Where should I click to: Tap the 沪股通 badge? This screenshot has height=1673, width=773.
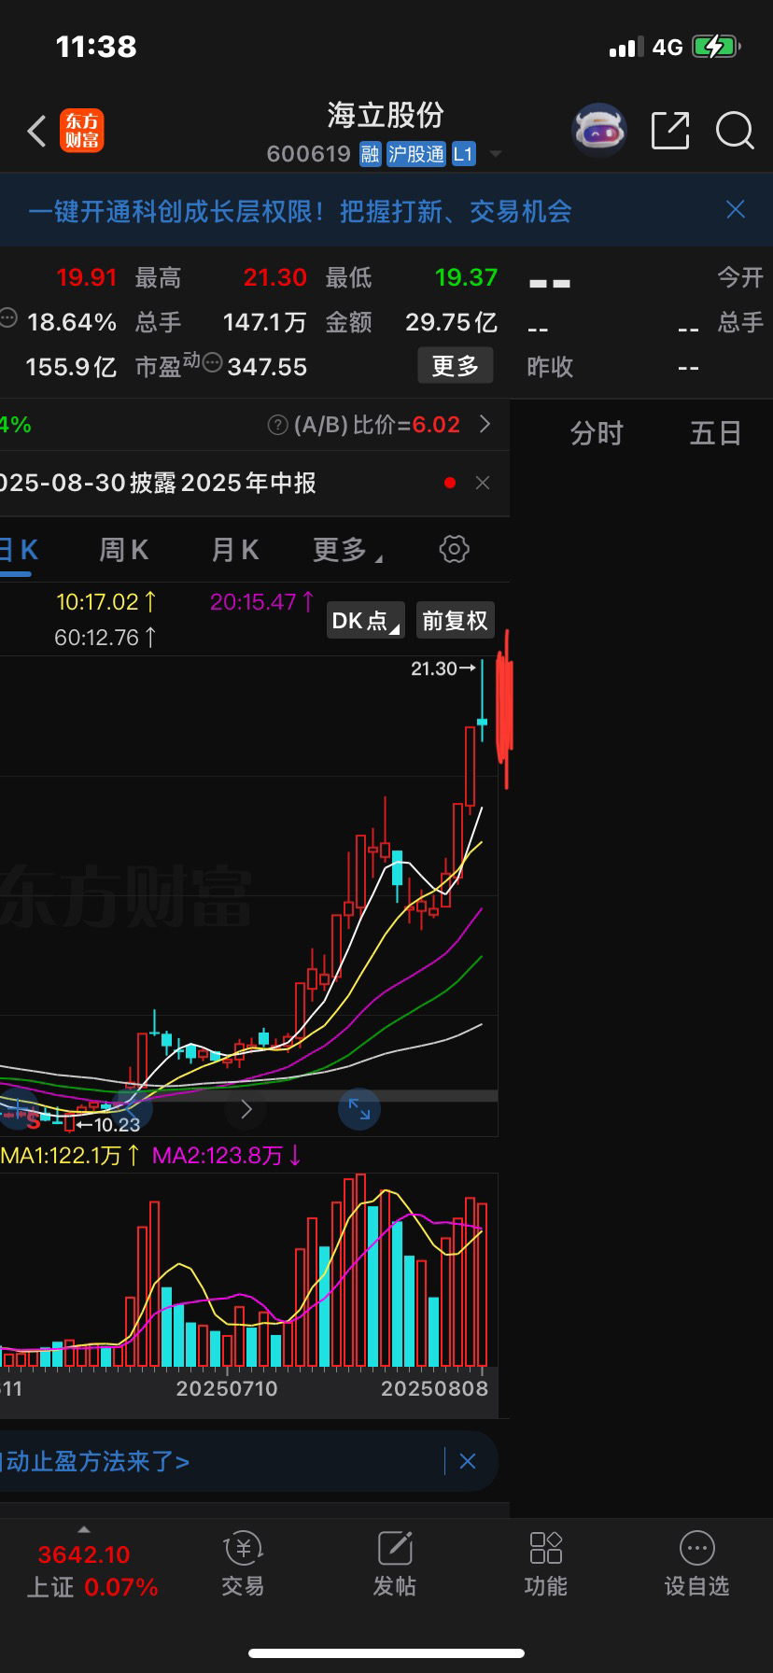(416, 154)
